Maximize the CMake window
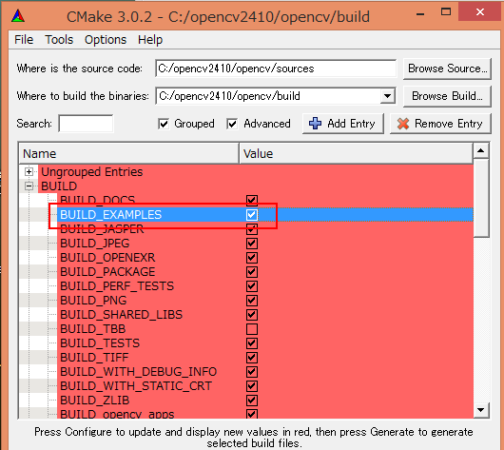Image resolution: width=504 pixels, height=450 pixels. [x=446, y=12]
